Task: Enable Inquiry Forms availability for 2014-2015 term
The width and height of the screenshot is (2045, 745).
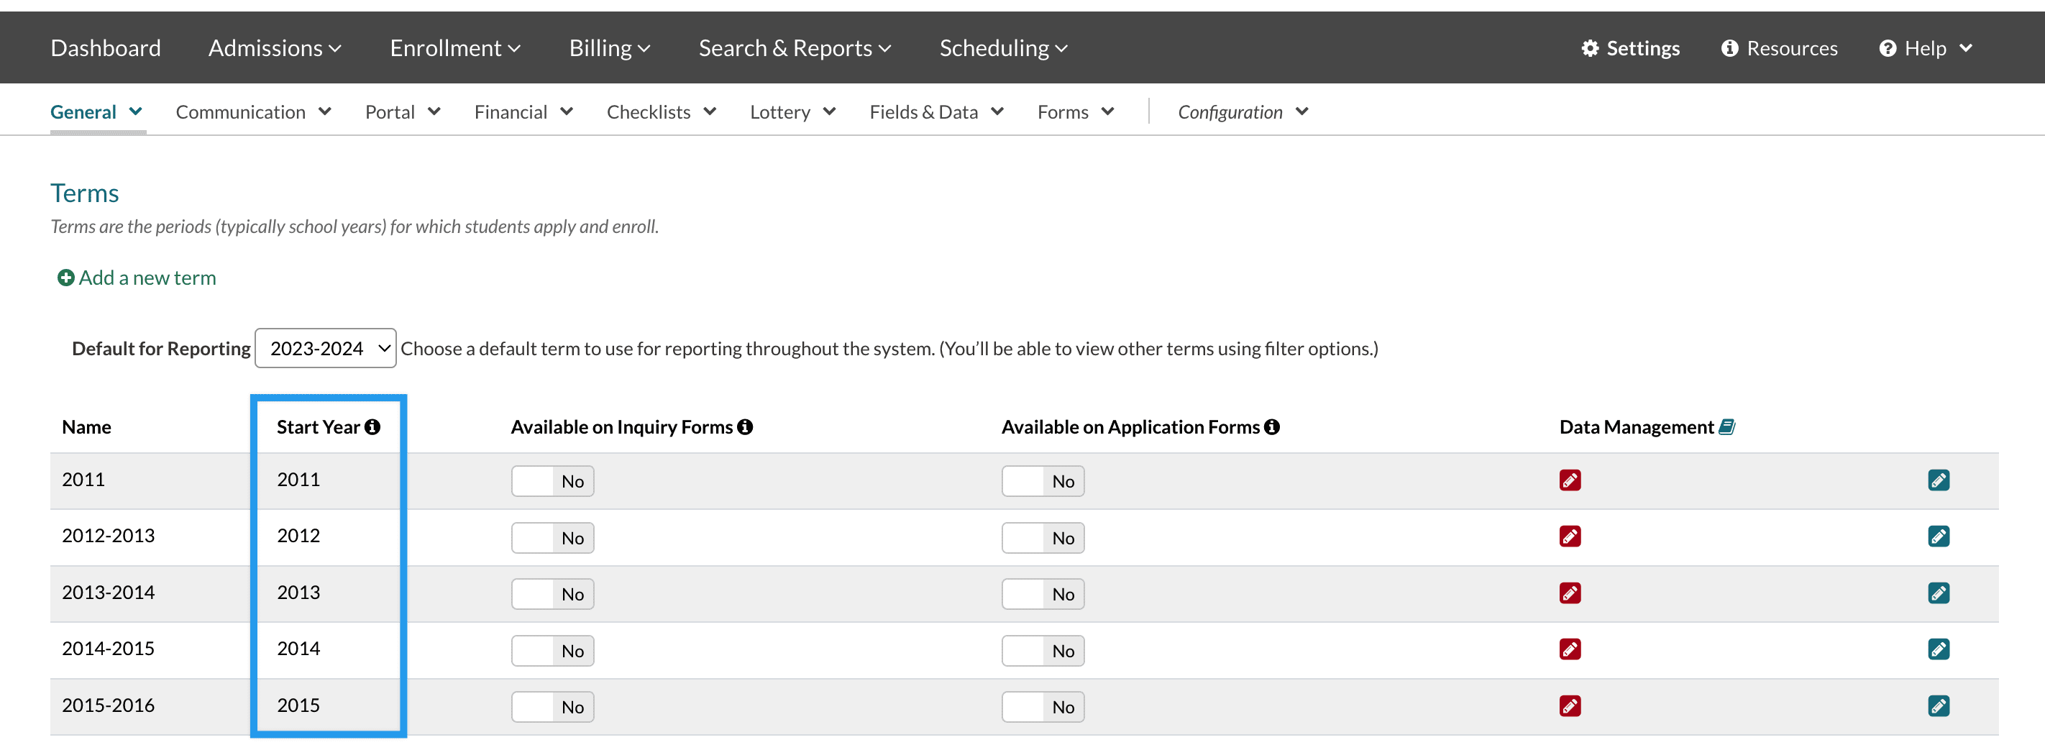Action: tap(552, 651)
